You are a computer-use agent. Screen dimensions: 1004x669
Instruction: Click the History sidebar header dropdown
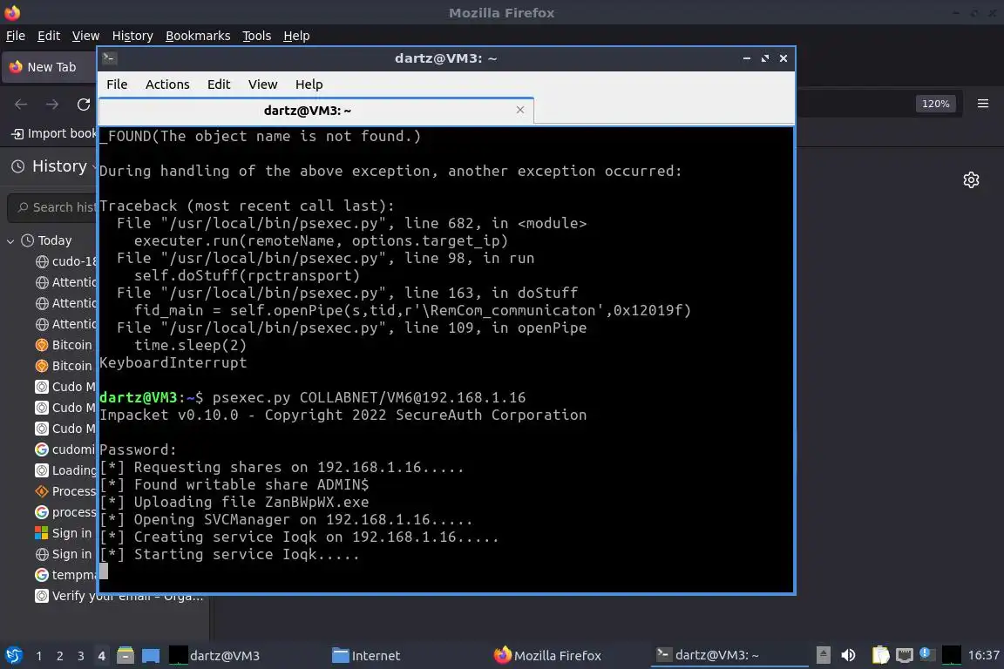click(54, 166)
